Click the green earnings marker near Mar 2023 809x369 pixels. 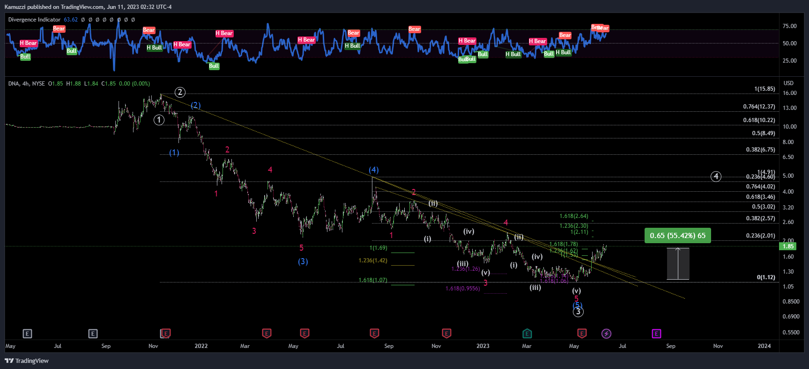527,333
